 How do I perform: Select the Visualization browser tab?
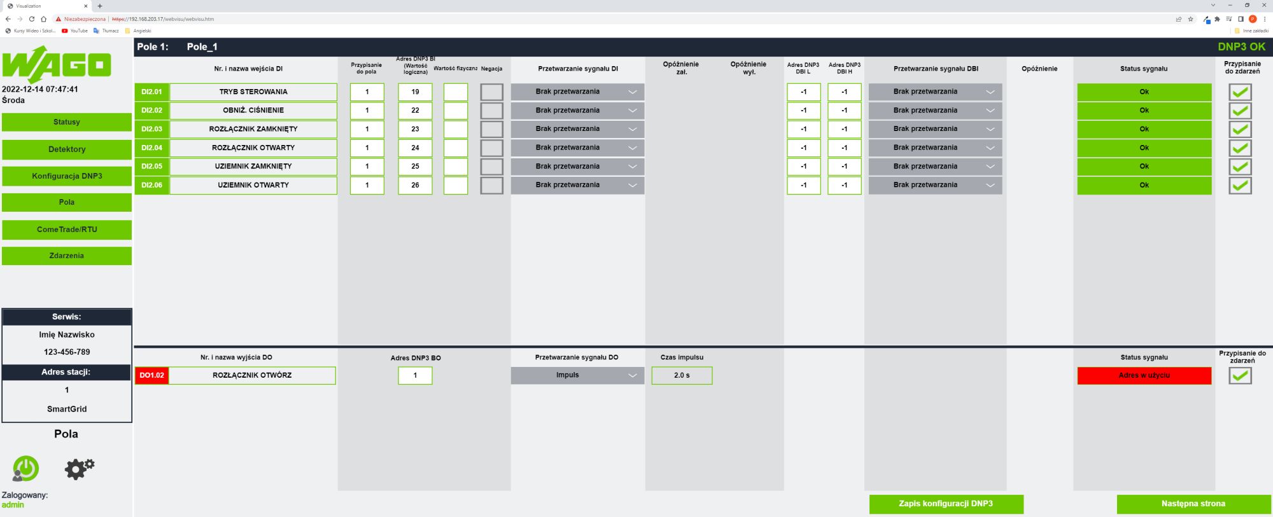click(x=46, y=6)
